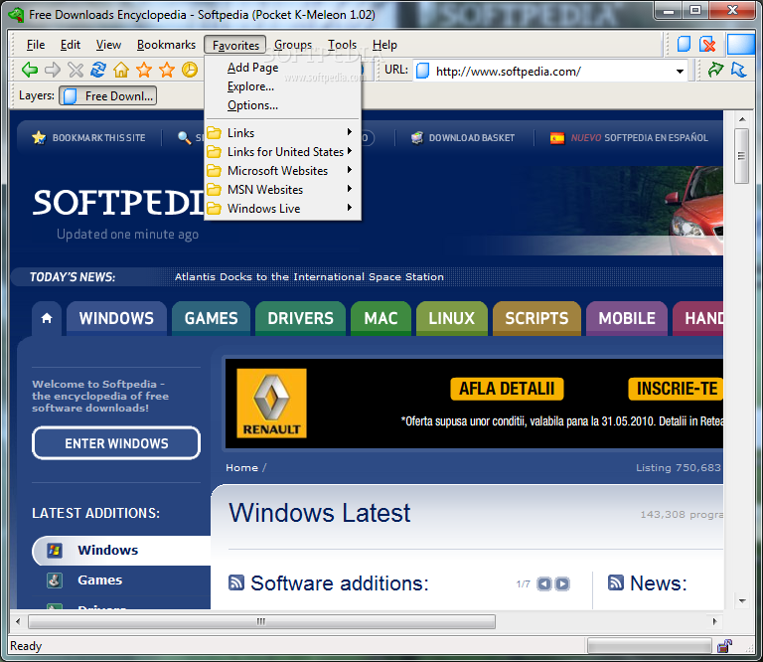Viewport: 763px width, 662px height.
Task: Open the Groups menu
Action: (293, 45)
